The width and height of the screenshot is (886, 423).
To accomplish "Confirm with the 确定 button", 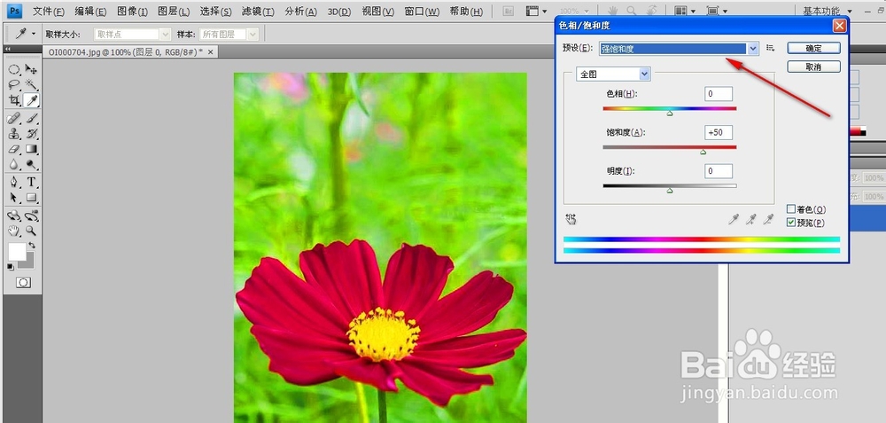I will (813, 48).
